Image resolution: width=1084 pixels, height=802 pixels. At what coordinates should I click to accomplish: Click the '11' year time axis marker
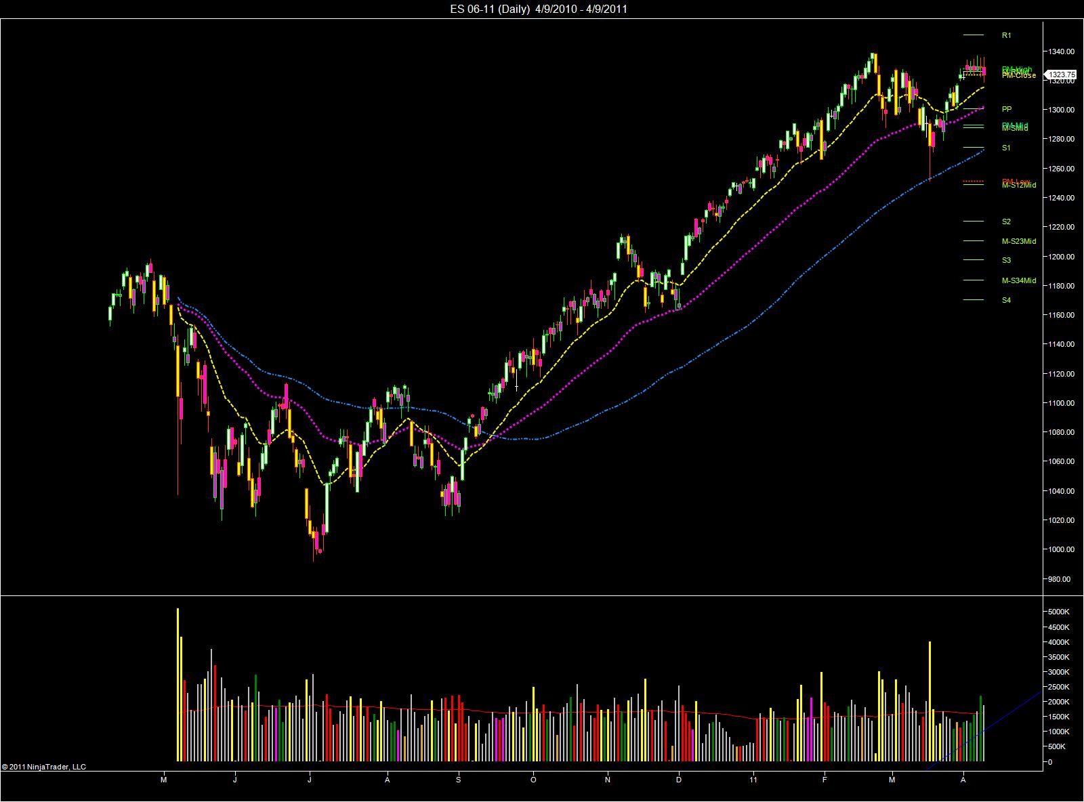coord(753,780)
